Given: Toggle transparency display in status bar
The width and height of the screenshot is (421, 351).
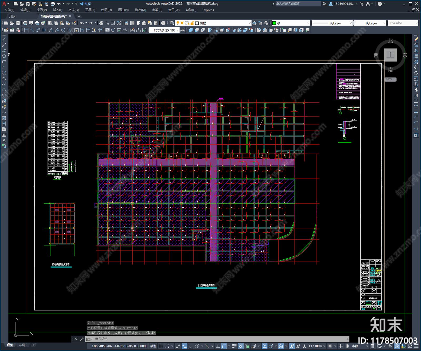Looking at the screenshot, I should (241, 346).
